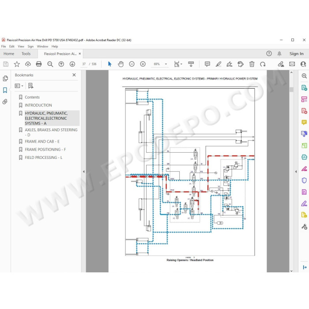This screenshot has height=309, width=309.
Task: Open the View menu
Action: pos(21,46)
